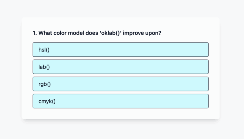This screenshot has width=244, height=139.
Task: Choose the second answer choice
Action: point(120,67)
